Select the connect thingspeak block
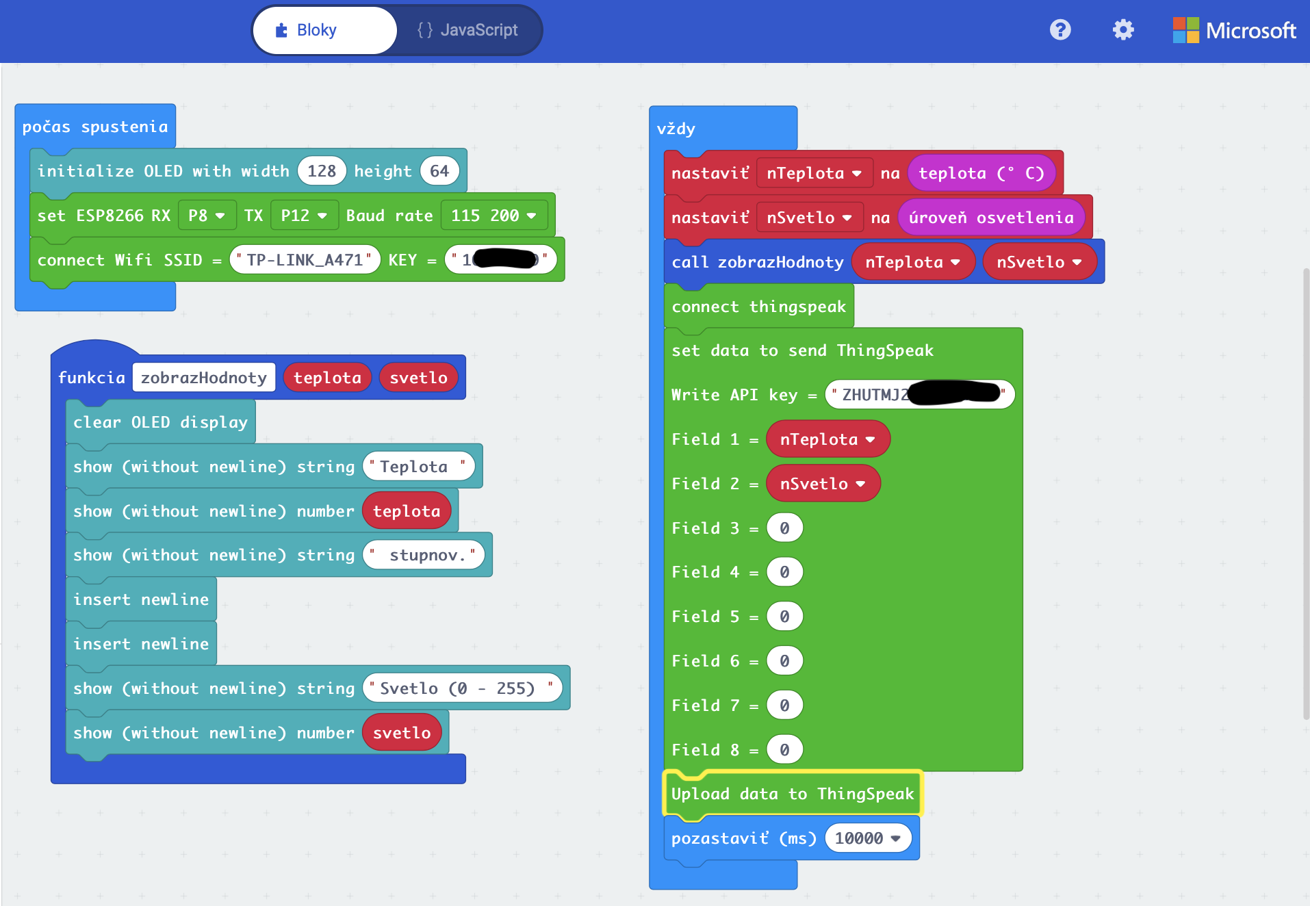 click(758, 307)
